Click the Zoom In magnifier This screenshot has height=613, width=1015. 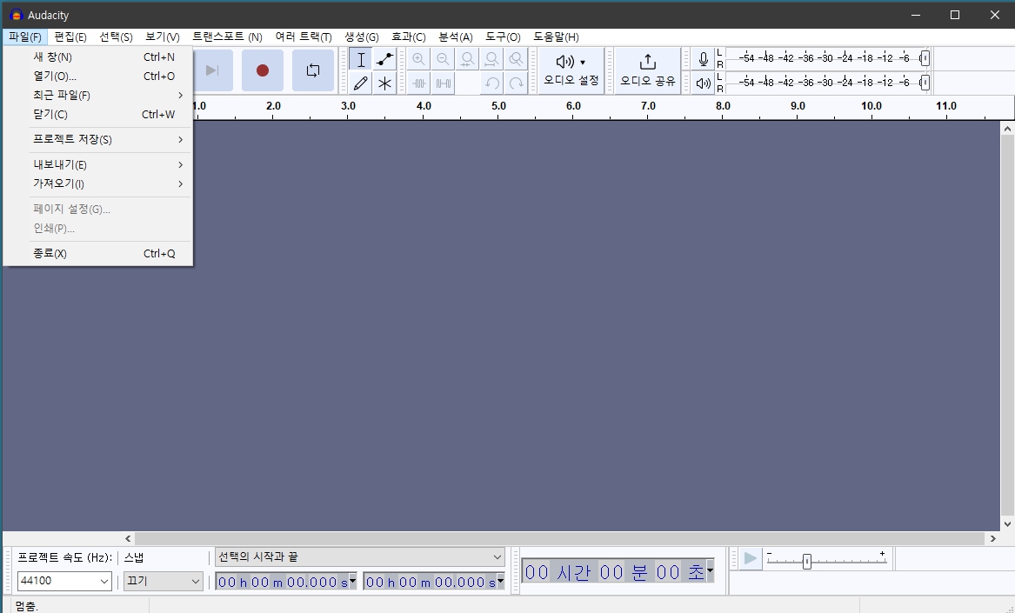(x=419, y=59)
